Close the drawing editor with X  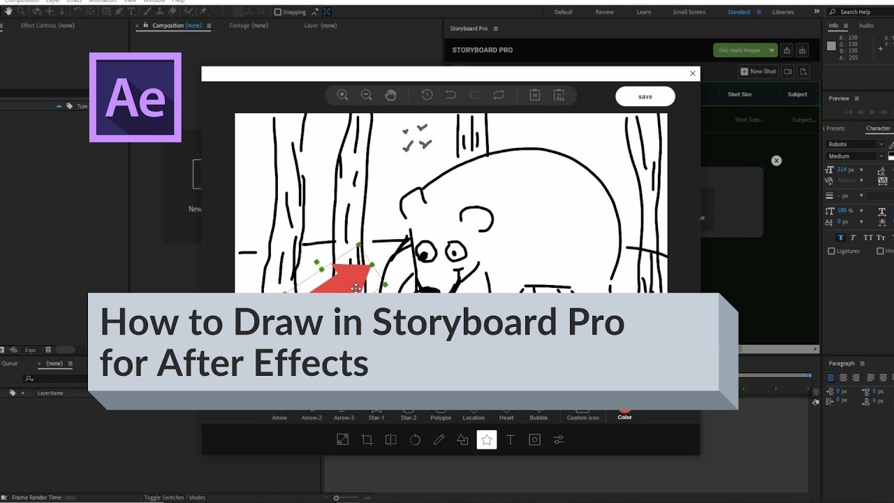click(693, 73)
